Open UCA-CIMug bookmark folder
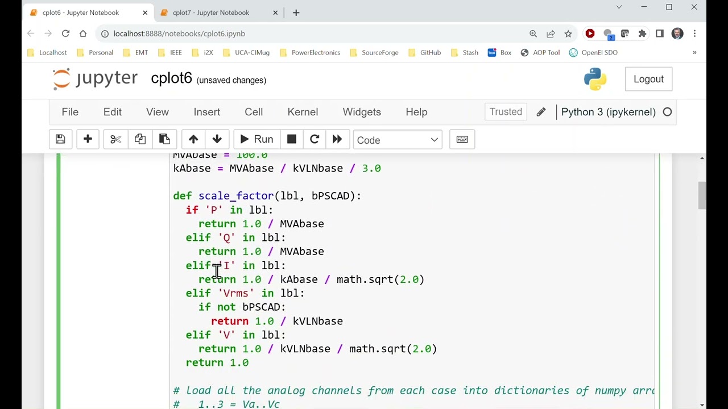Image resolution: width=728 pixels, height=409 pixels. click(245, 52)
